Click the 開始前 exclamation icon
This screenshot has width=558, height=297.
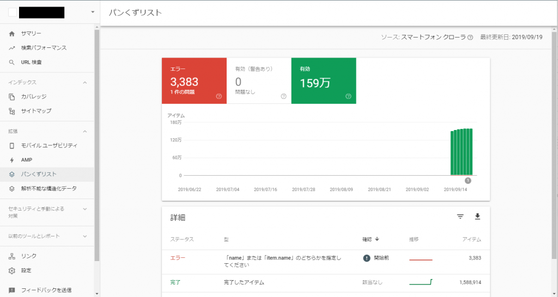pyautogui.click(x=367, y=258)
